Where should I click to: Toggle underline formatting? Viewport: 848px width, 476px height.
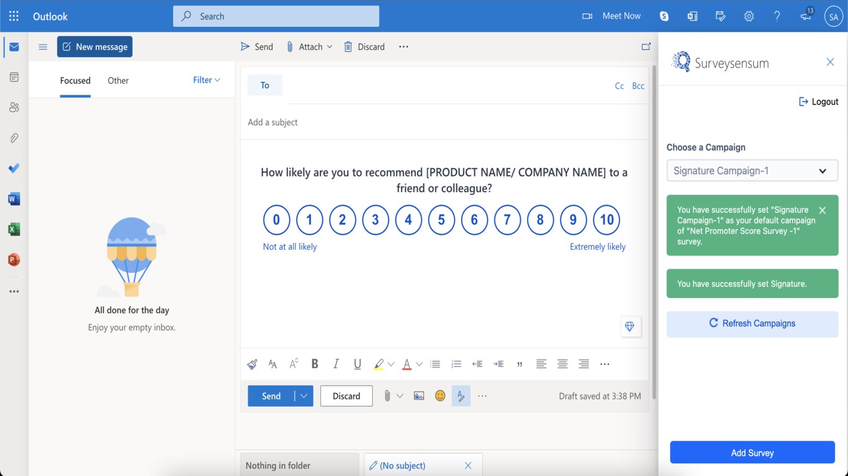click(x=357, y=364)
